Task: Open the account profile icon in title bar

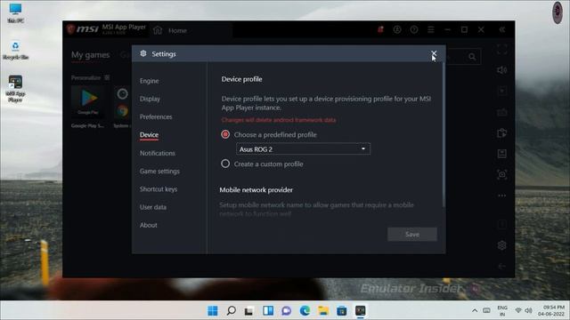Action: click(x=397, y=29)
